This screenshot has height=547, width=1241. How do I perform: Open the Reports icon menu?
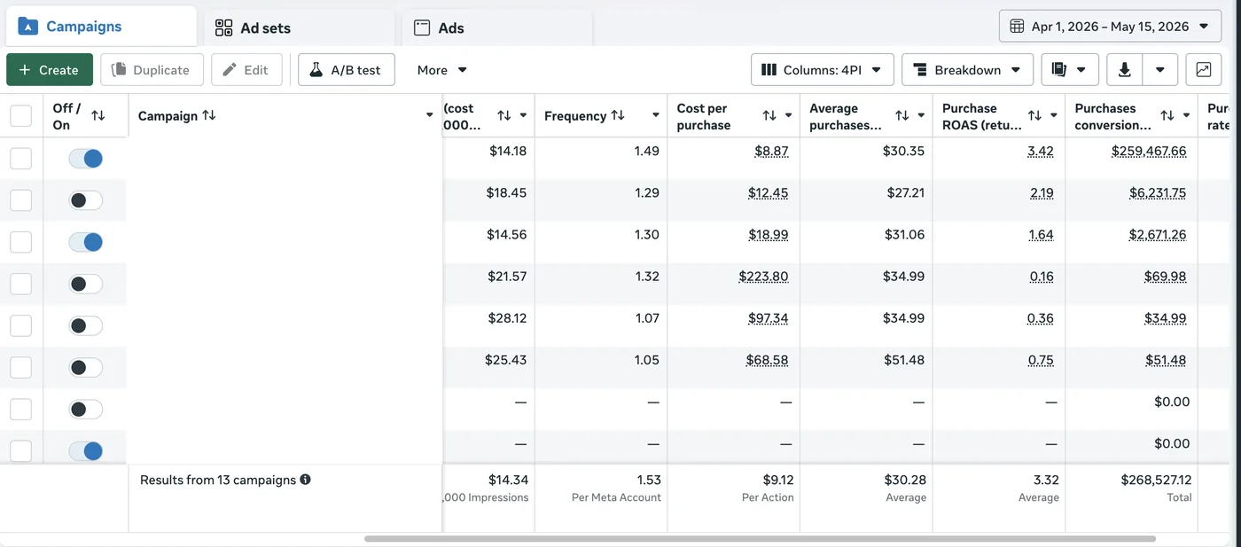click(1070, 70)
